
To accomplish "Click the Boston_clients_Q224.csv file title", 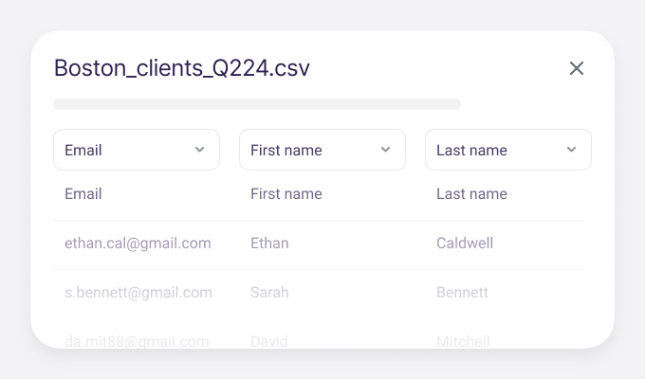I will click(x=181, y=68).
